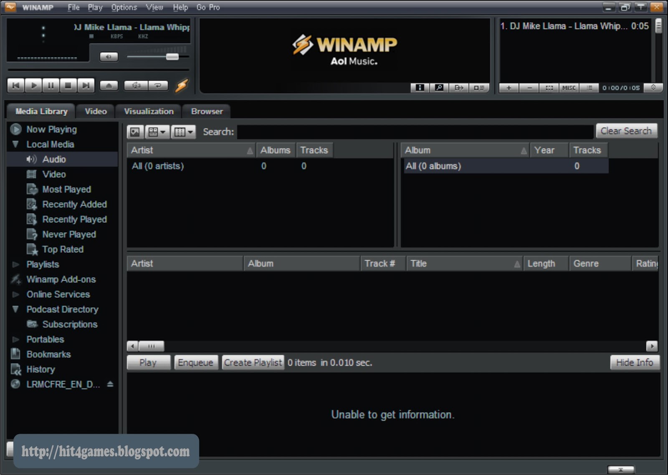Open the Options menu
The image size is (668, 475).
[x=124, y=7]
